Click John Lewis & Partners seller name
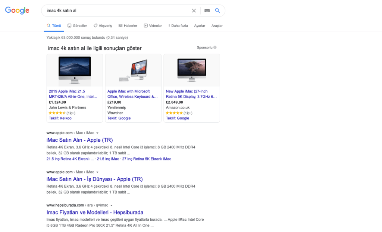 click(x=68, y=107)
